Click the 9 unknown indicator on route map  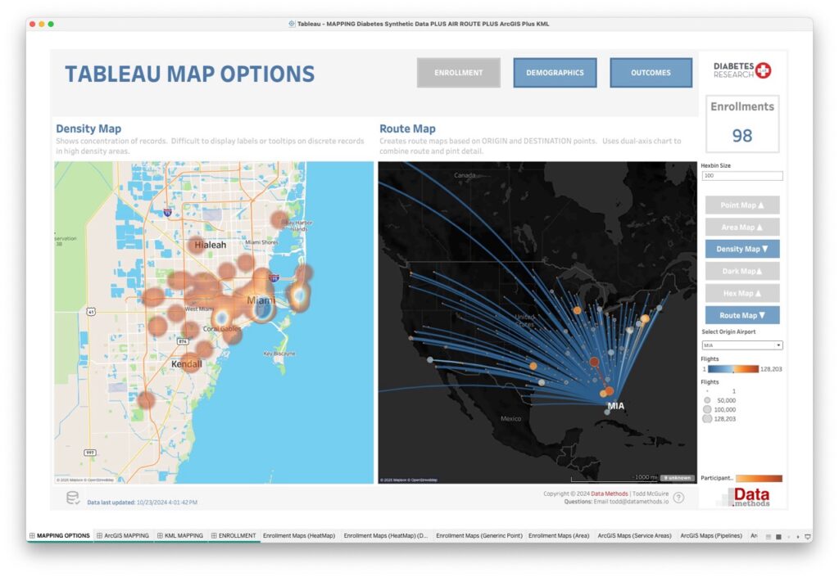tap(676, 478)
